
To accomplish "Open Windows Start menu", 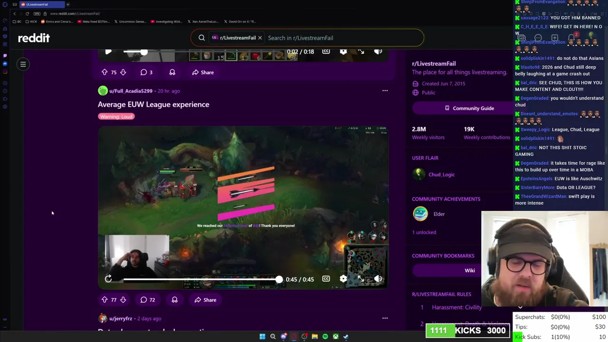I will point(262,337).
